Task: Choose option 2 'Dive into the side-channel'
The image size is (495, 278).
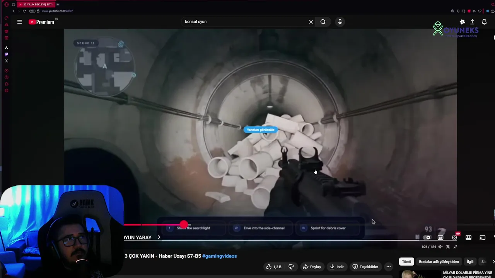Action: tap(260, 228)
